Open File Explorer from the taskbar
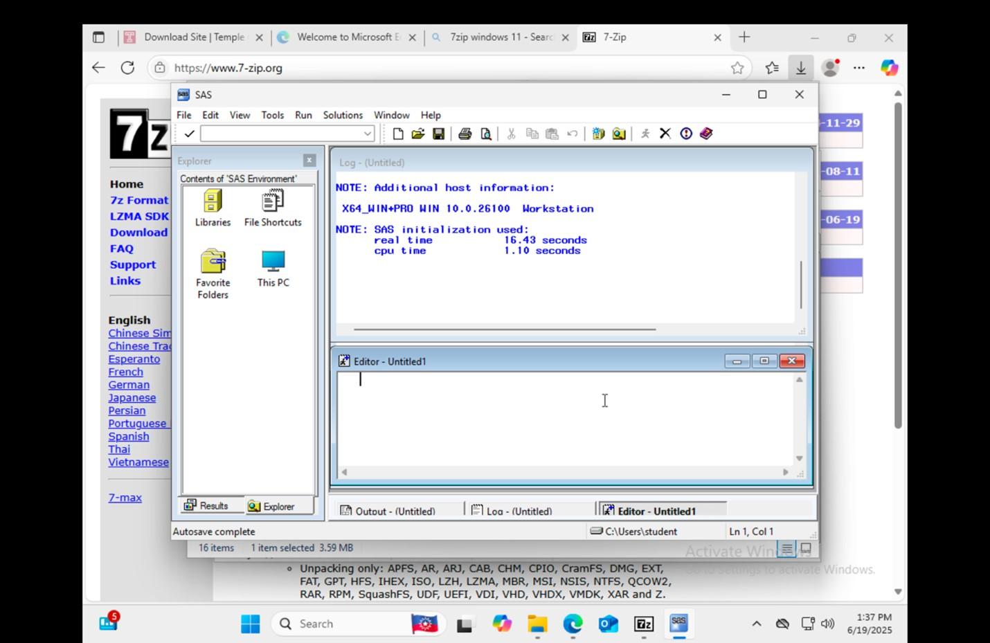Image resolution: width=990 pixels, height=643 pixels. click(537, 624)
